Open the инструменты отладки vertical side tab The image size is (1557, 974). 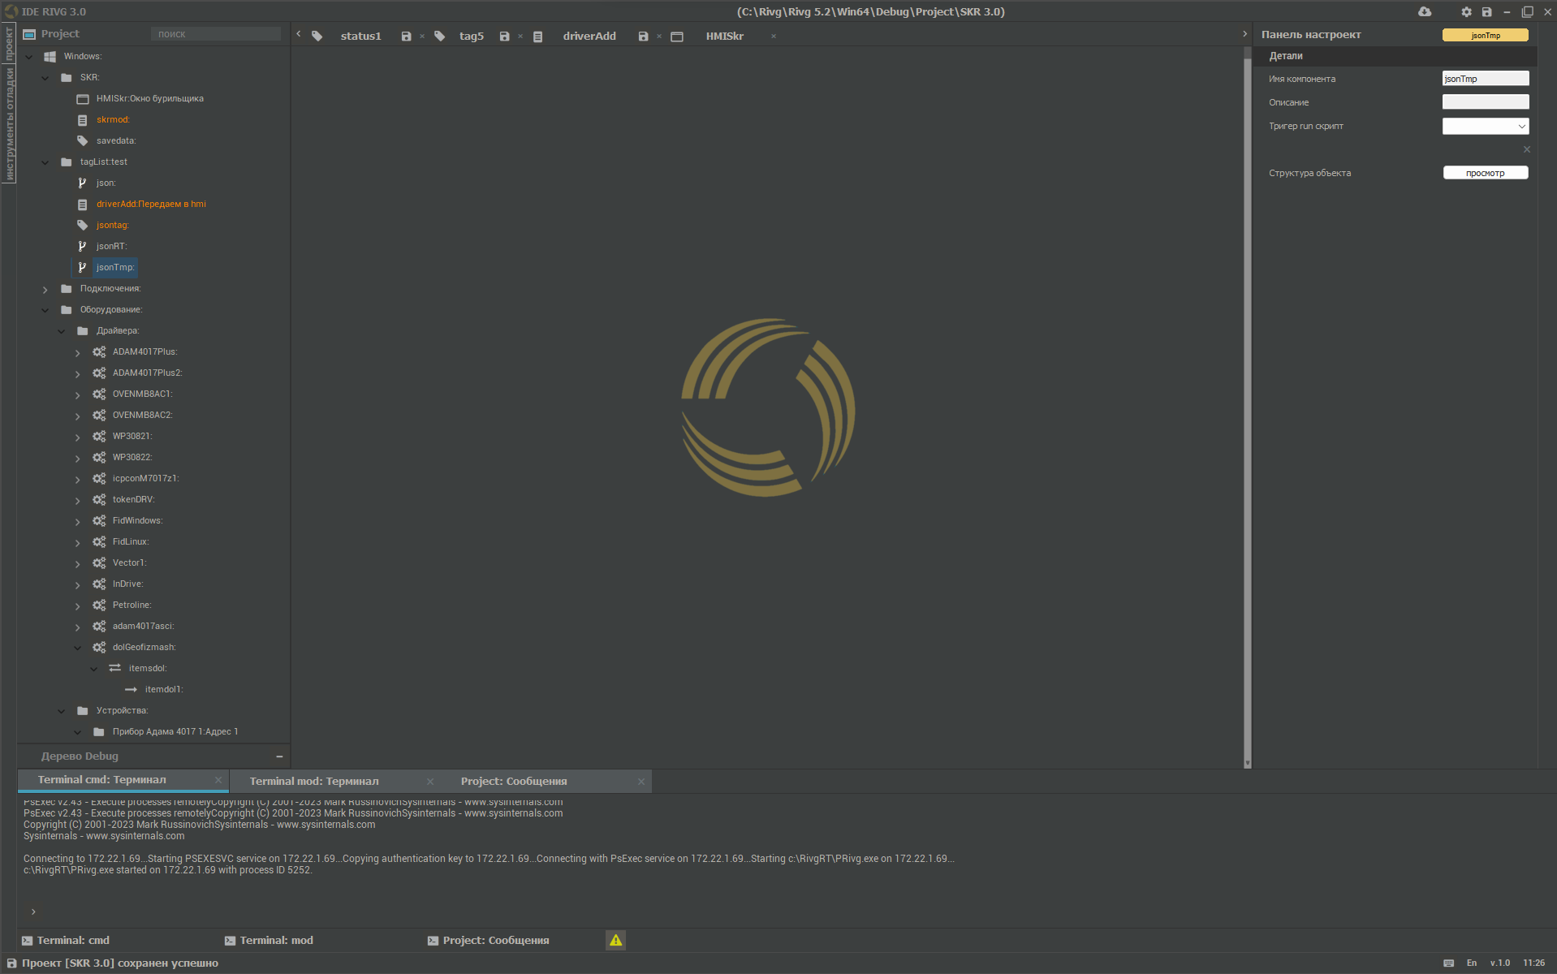coord(9,123)
